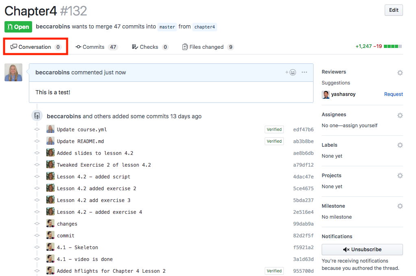
Task: Open commit hash 3a1d63d
Action: point(303,259)
